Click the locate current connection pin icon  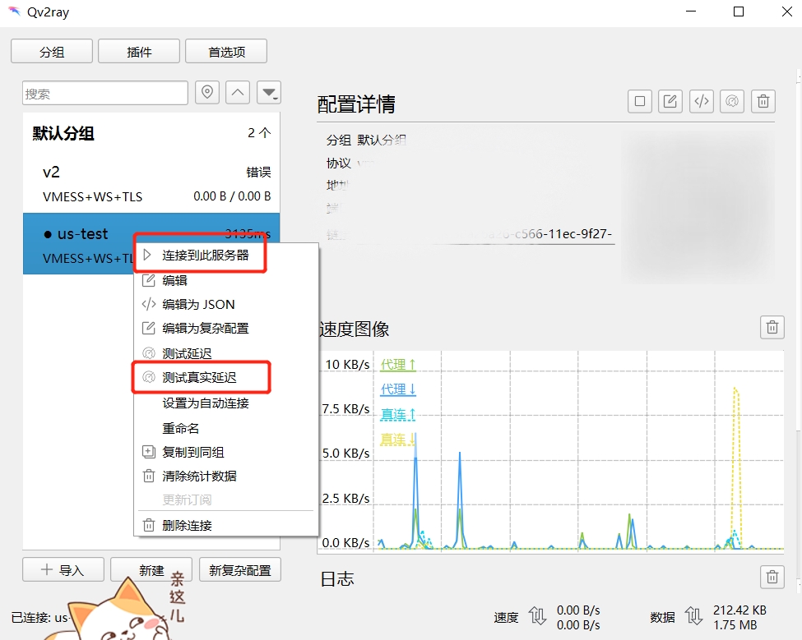207,93
